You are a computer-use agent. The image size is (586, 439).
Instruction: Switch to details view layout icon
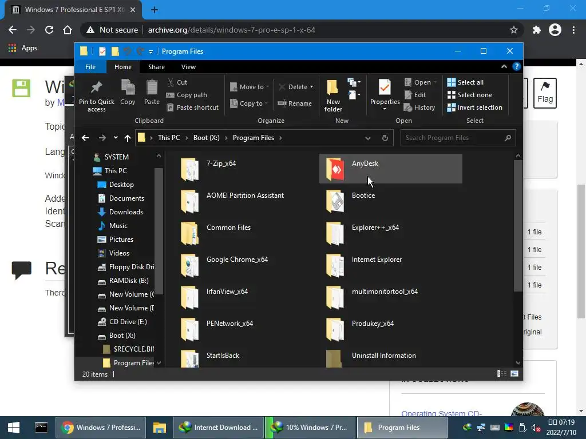pyautogui.click(x=501, y=374)
